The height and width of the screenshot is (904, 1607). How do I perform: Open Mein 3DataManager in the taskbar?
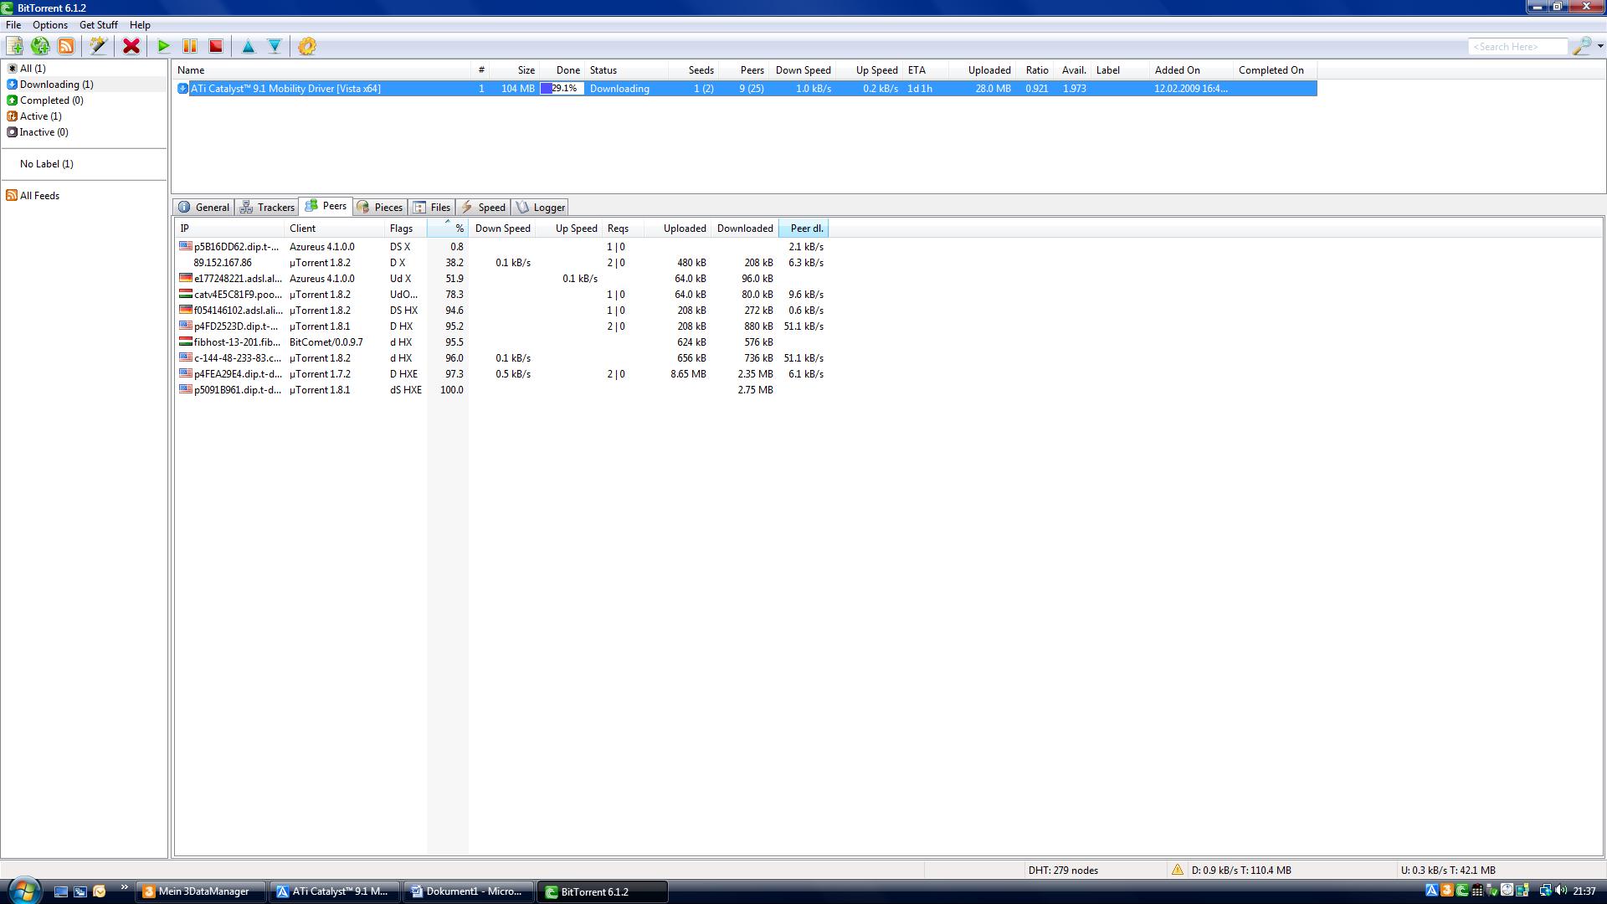[199, 891]
